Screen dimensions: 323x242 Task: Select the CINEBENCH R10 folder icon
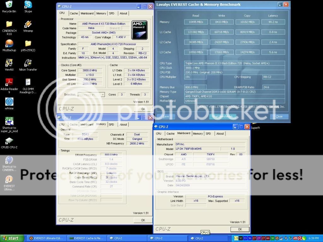tap(9, 28)
